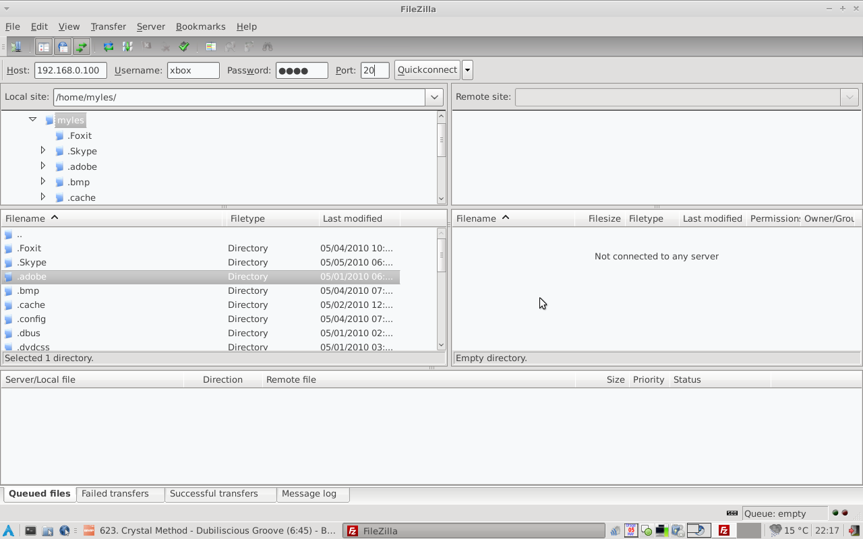Select the .dbus row in file list
The height and width of the screenshot is (539, 863).
(x=201, y=333)
